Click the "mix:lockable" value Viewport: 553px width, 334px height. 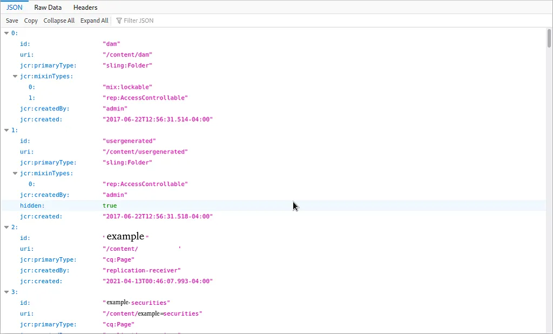(127, 87)
